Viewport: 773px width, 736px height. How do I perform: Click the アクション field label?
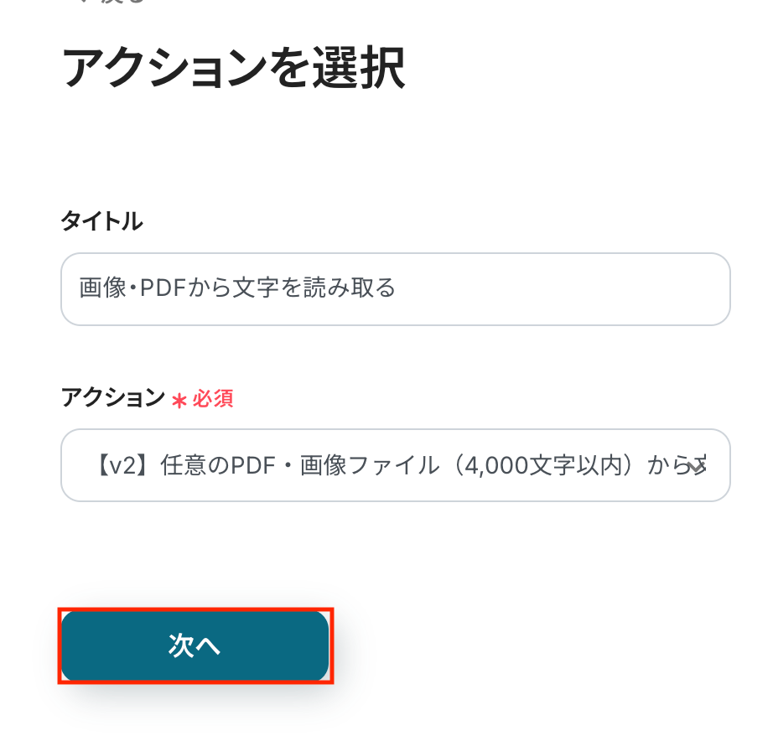click(x=113, y=398)
